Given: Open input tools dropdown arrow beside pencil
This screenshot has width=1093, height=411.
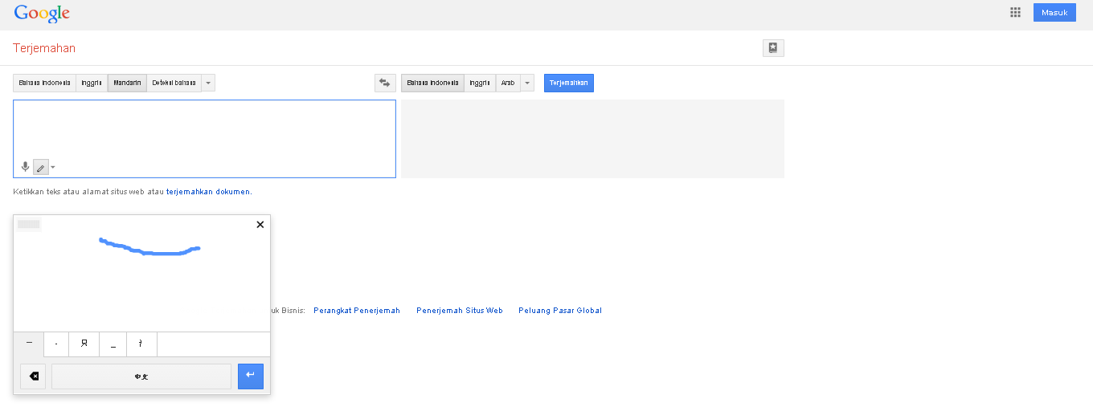Looking at the screenshot, I should (x=53, y=168).
